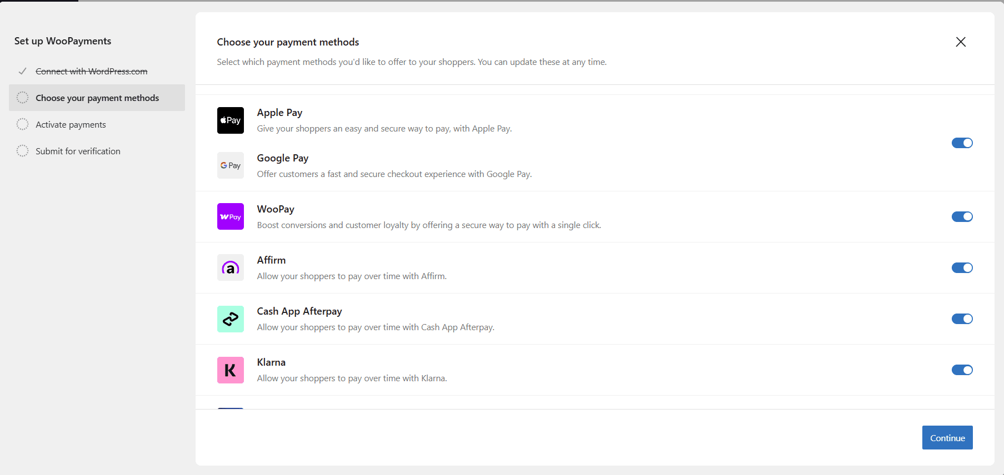Click the Cash App Afterpay logo icon

click(x=230, y=319)
